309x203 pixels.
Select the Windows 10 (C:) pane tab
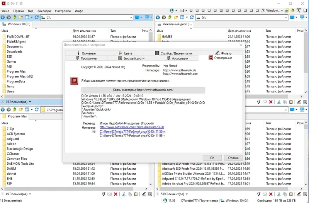16,24
